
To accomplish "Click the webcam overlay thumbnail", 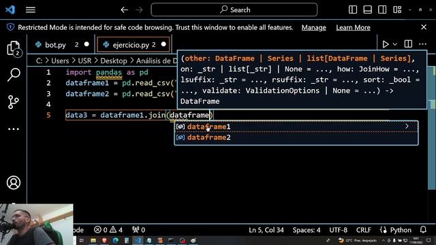I will [x=37, y=225].
